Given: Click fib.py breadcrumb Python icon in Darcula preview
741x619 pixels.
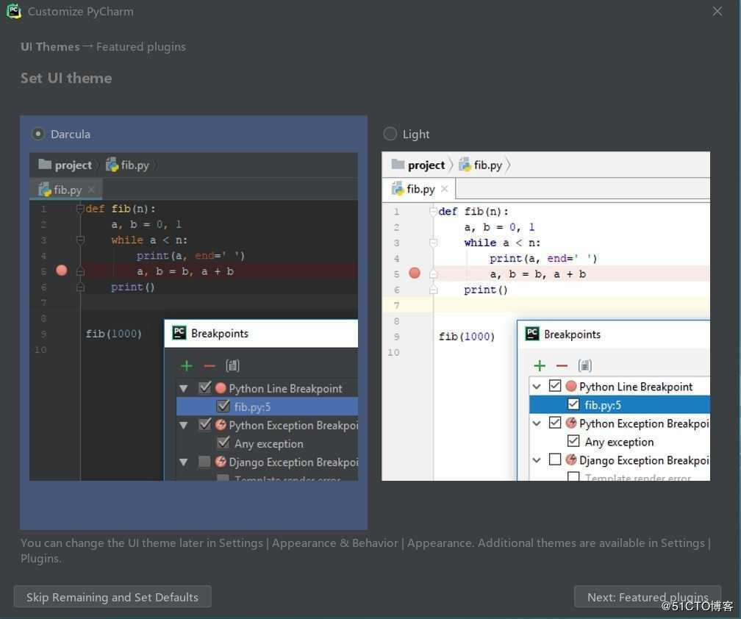Looking at the screenshot, I should tap(112, 165).
